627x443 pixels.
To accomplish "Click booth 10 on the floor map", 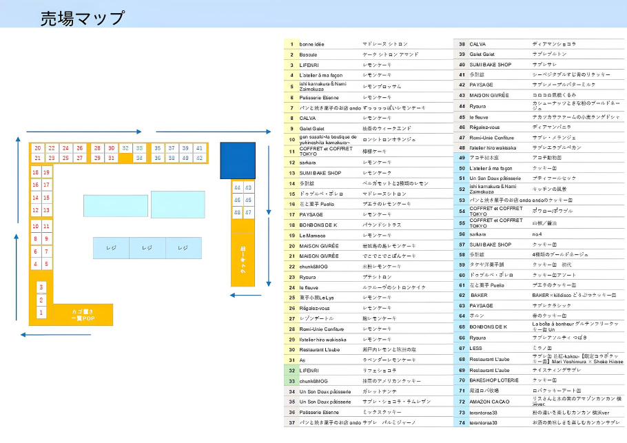I will coord(36,226).
